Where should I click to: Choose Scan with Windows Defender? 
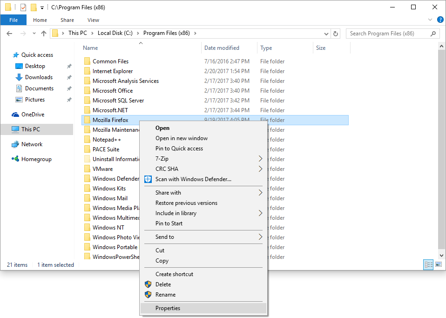tap(203, 179)
